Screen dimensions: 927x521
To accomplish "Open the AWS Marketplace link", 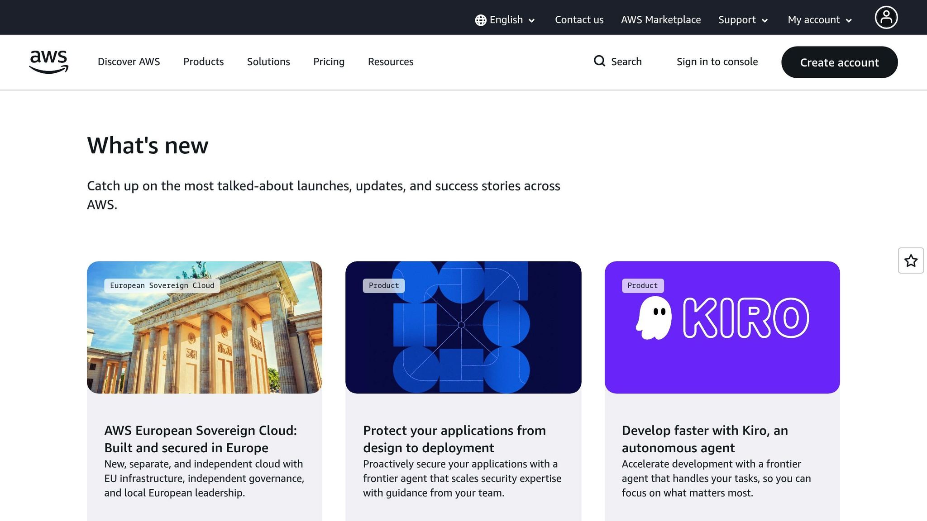I will click(x=660, y=20).
